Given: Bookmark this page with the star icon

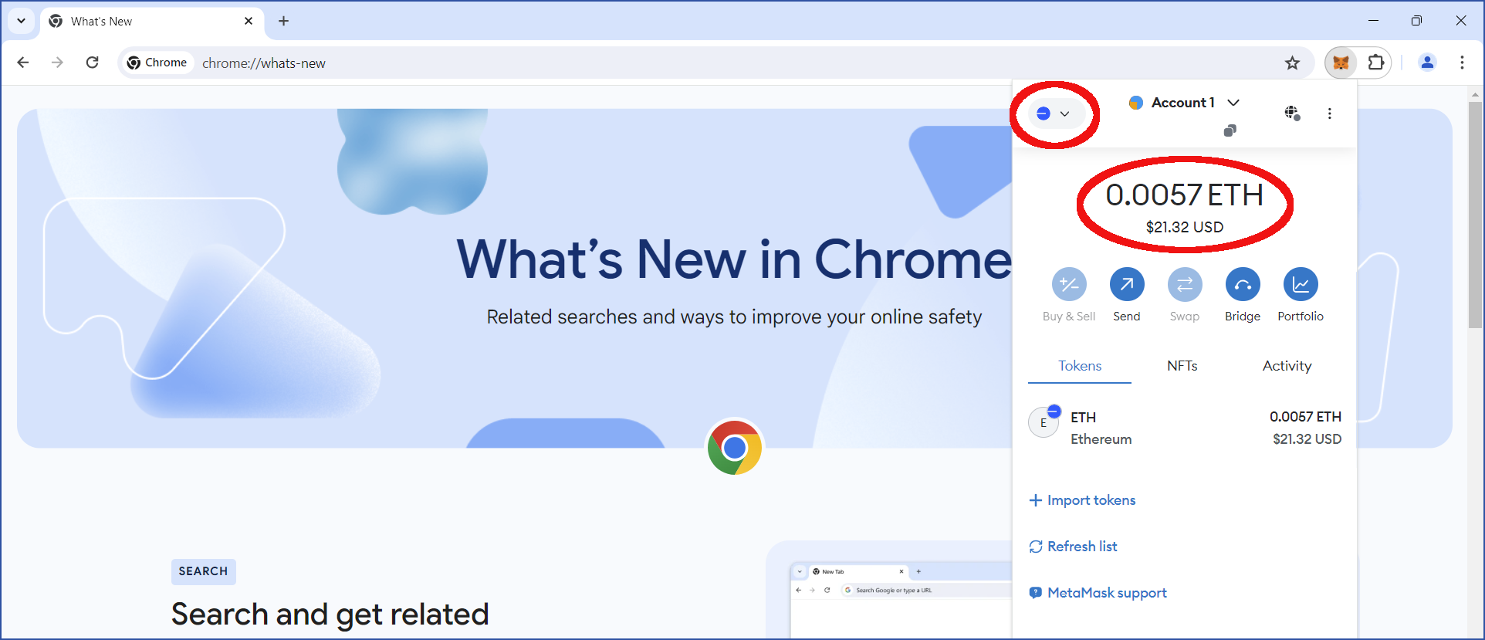Looking at the screenshot, I should click(x=1292, y=63).
